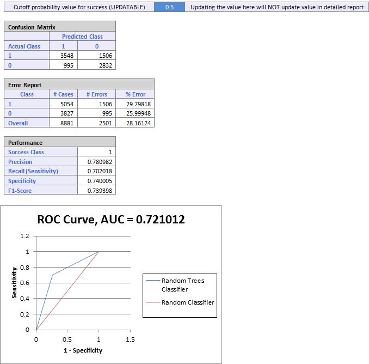This screenshot has height=364, width=369.
Task: Click the true positive count 3548
Action: [63, 56]
